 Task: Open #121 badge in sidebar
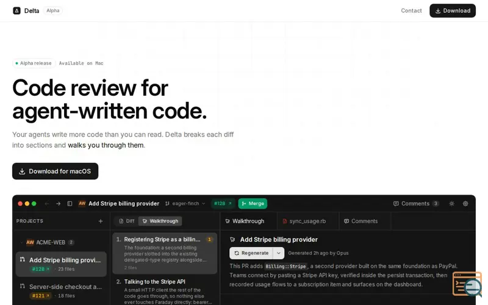coord(40,296)
